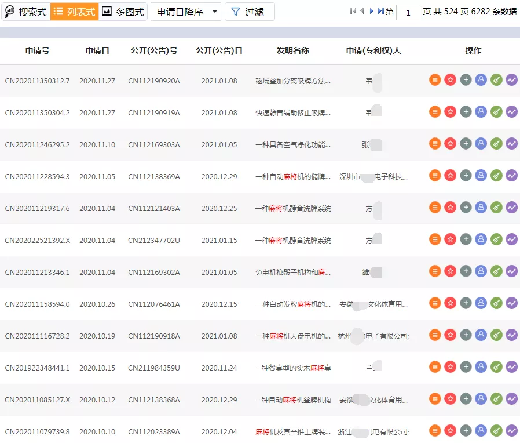This screenshot has width=520, height=443.
Task: Open details menu for patent CN202011350312.7
Action: [x=435, y=80]
